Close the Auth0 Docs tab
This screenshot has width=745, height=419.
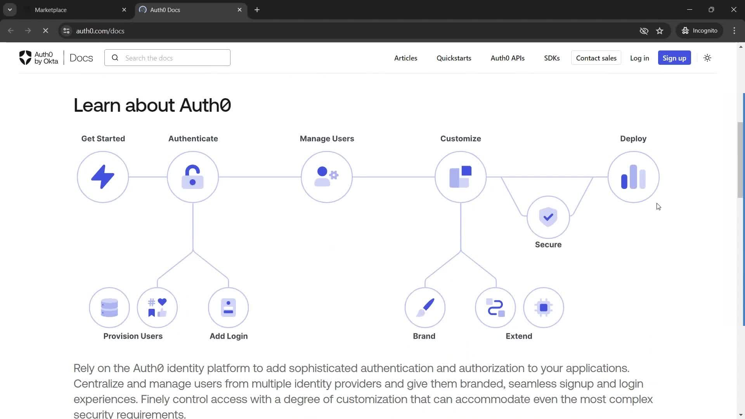(x=239, y=10)
